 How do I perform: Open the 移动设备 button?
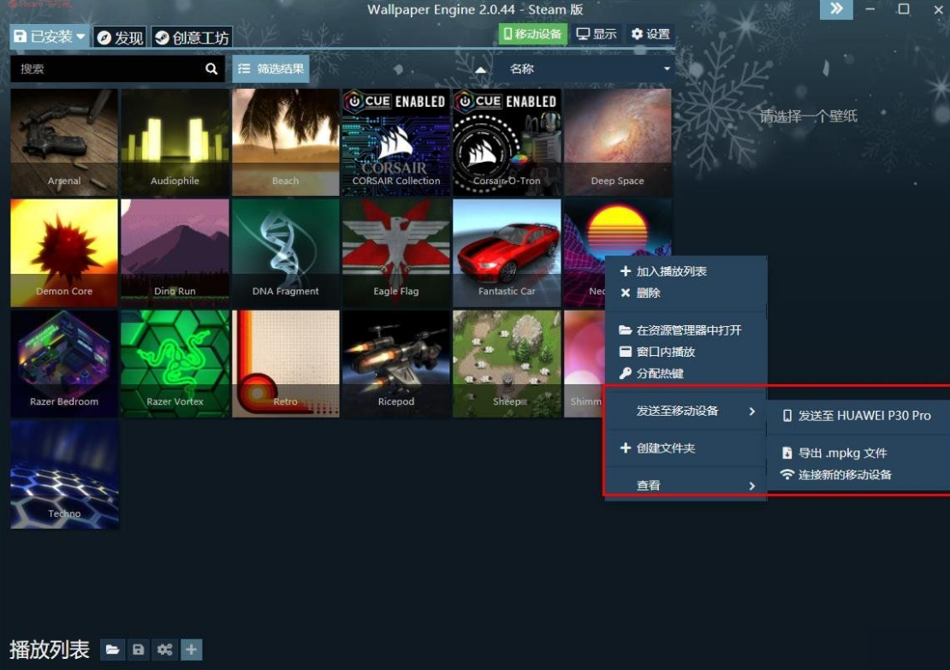coord(532,34)
